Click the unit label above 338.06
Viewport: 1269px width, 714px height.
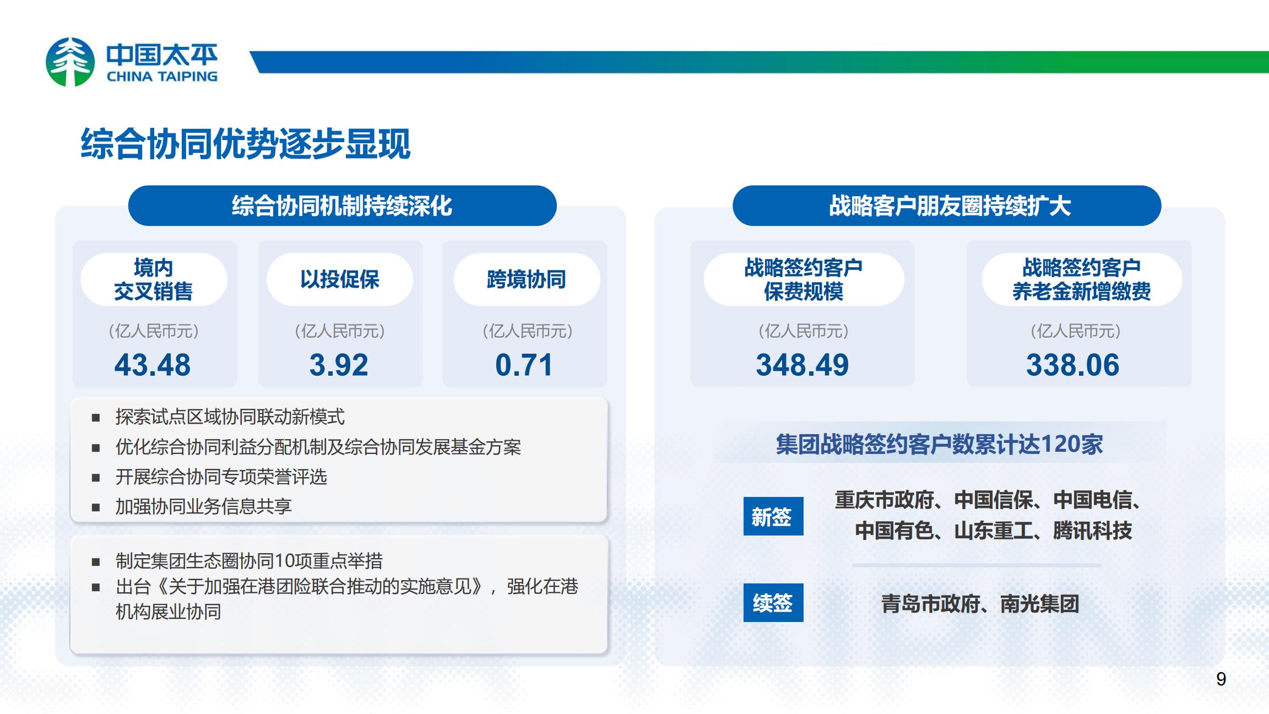tap(1076, 331)
